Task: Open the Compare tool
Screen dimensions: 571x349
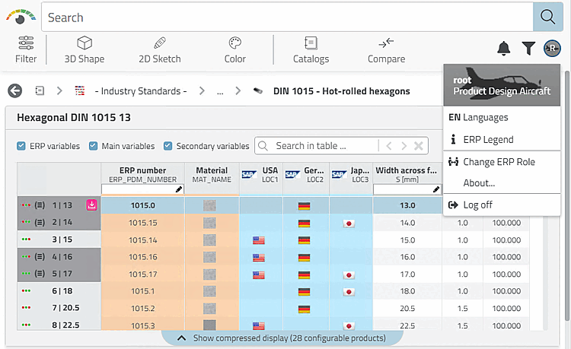Action: click(386, 49)
